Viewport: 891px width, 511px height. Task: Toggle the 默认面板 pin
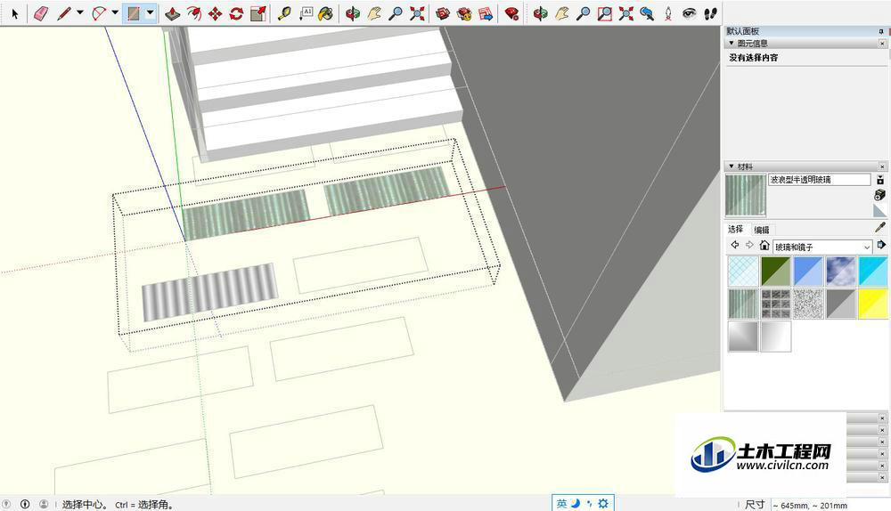coord(882,31)
